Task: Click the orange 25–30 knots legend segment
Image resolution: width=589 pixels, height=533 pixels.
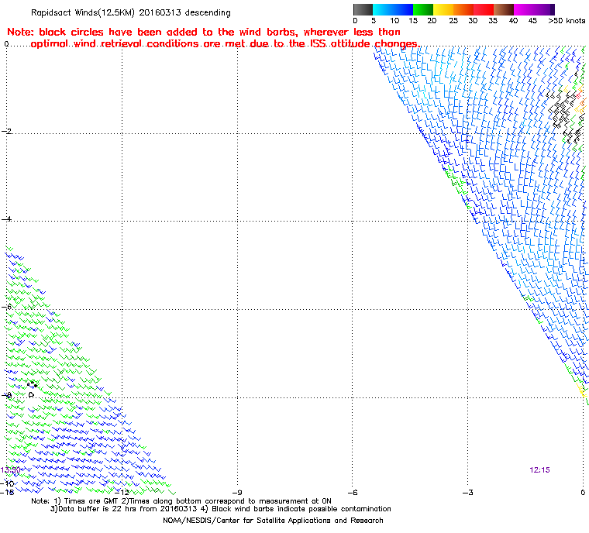Action: tap(463, 9)
